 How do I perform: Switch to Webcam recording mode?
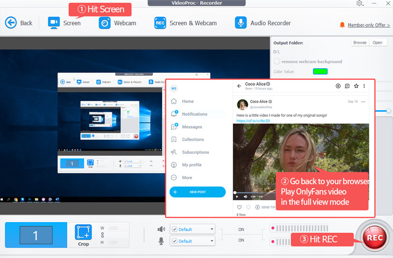tap(117, 23)
